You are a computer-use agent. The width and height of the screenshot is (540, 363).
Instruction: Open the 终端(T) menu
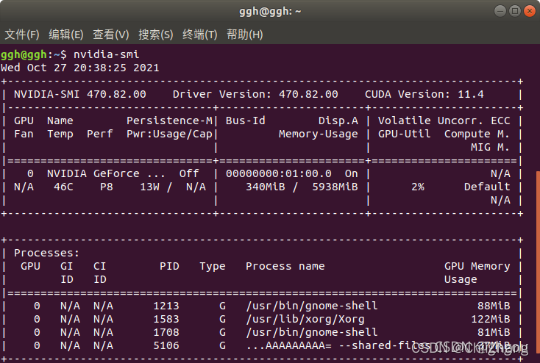tap(200, 35)
